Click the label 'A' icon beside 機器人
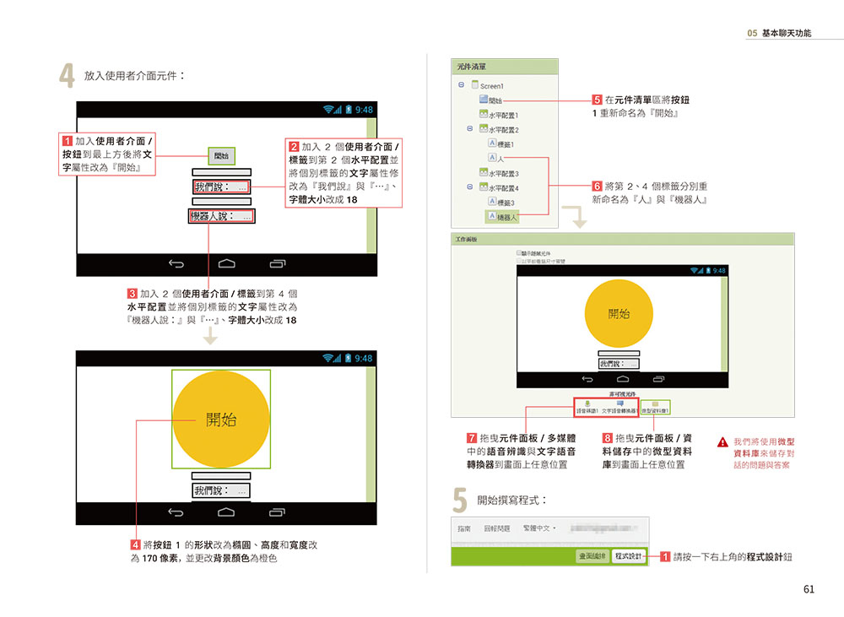The image size is (844, 617). (492, 216)
